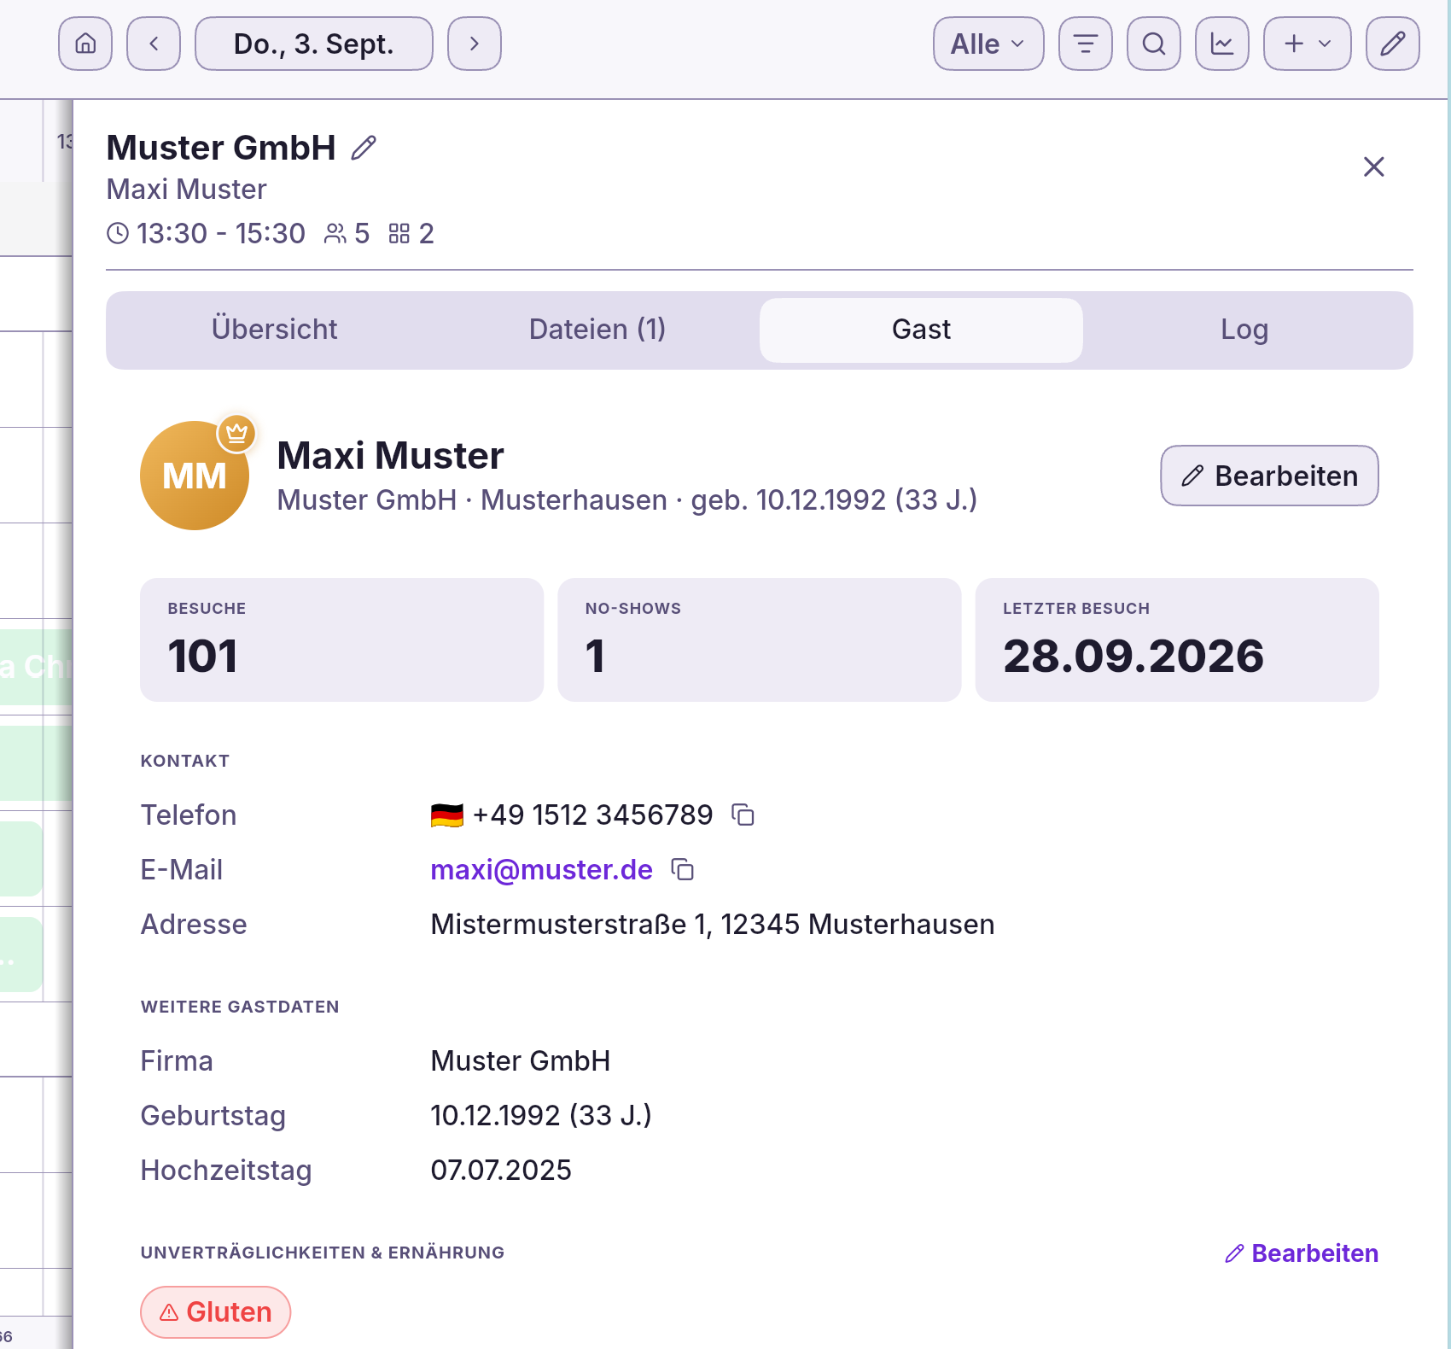Image resolution: width=1451 pixels, height=1349 pixels.
Task: Open the date picker Do., 3. Sept.
Action: click(x=314, y=44)
